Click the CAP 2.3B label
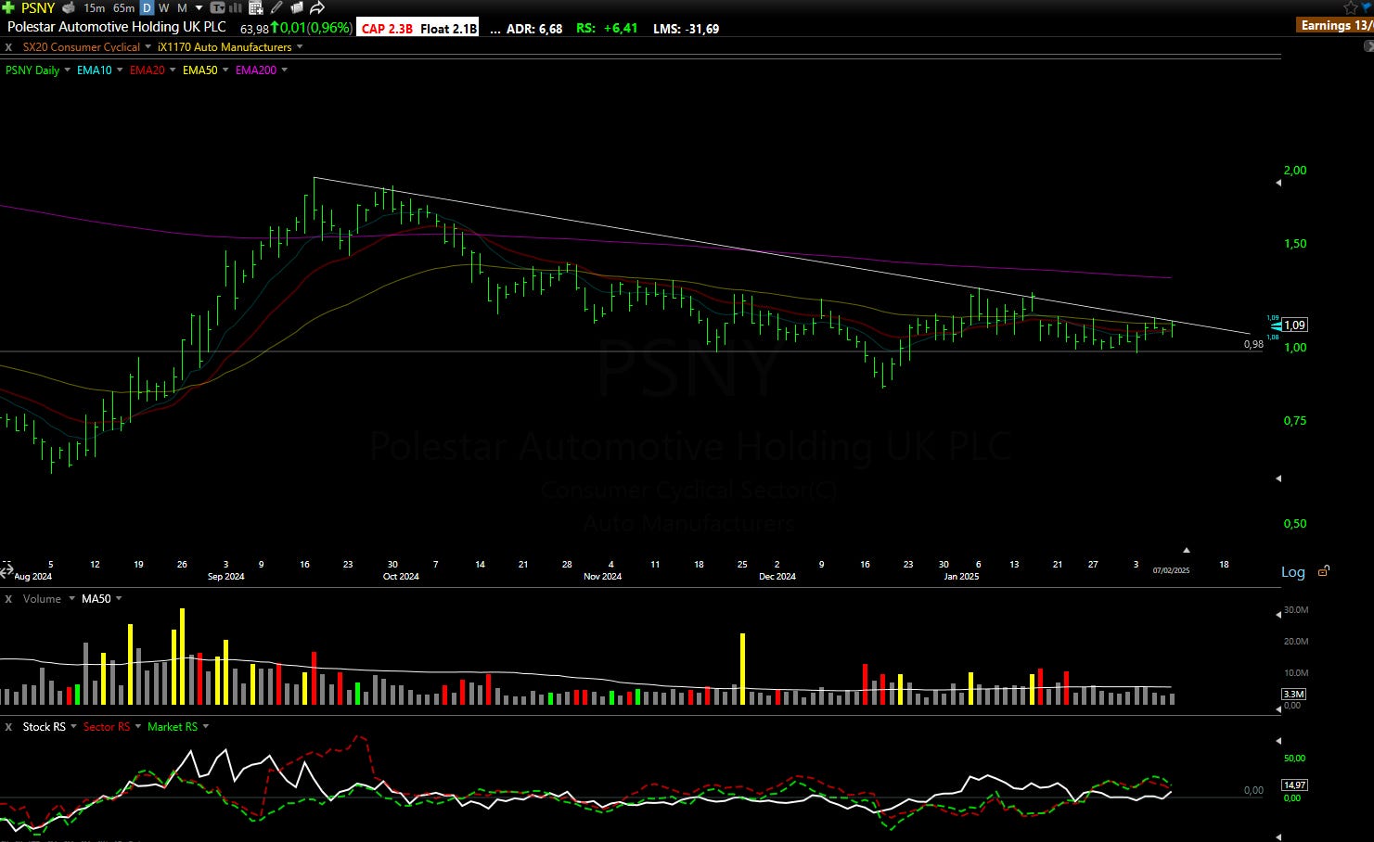The image size is (1374, 842). pos(387,29)
